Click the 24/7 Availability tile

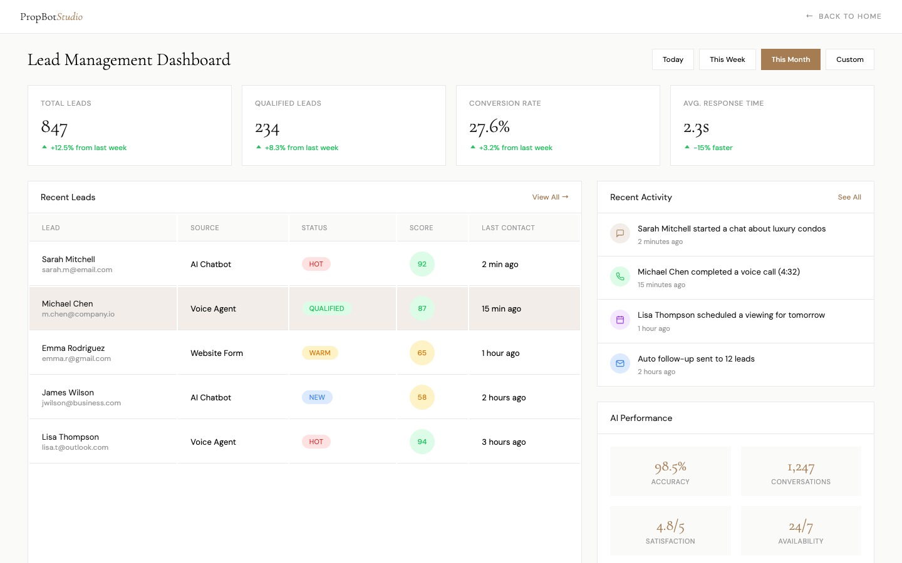point(801,531)
